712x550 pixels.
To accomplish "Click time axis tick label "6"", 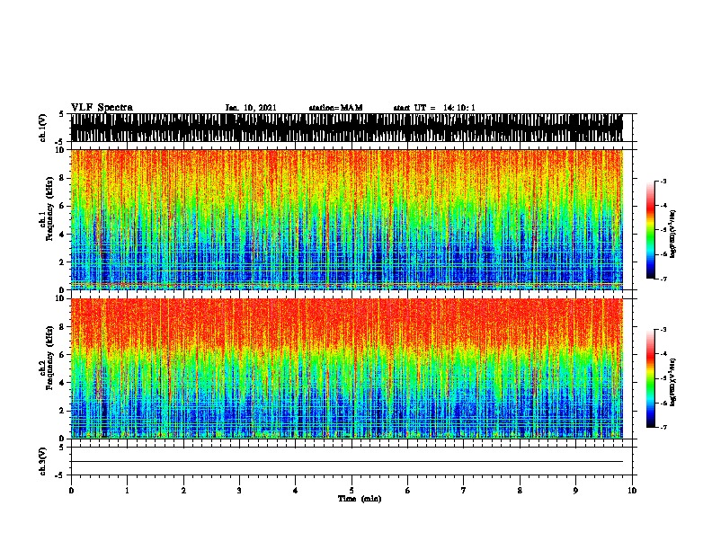I will (x=408, y=491).
